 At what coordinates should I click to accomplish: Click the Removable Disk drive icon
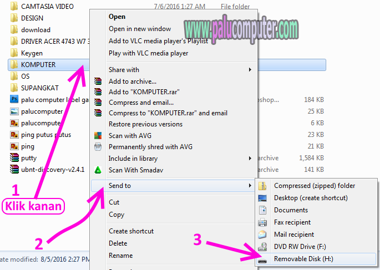262,261
